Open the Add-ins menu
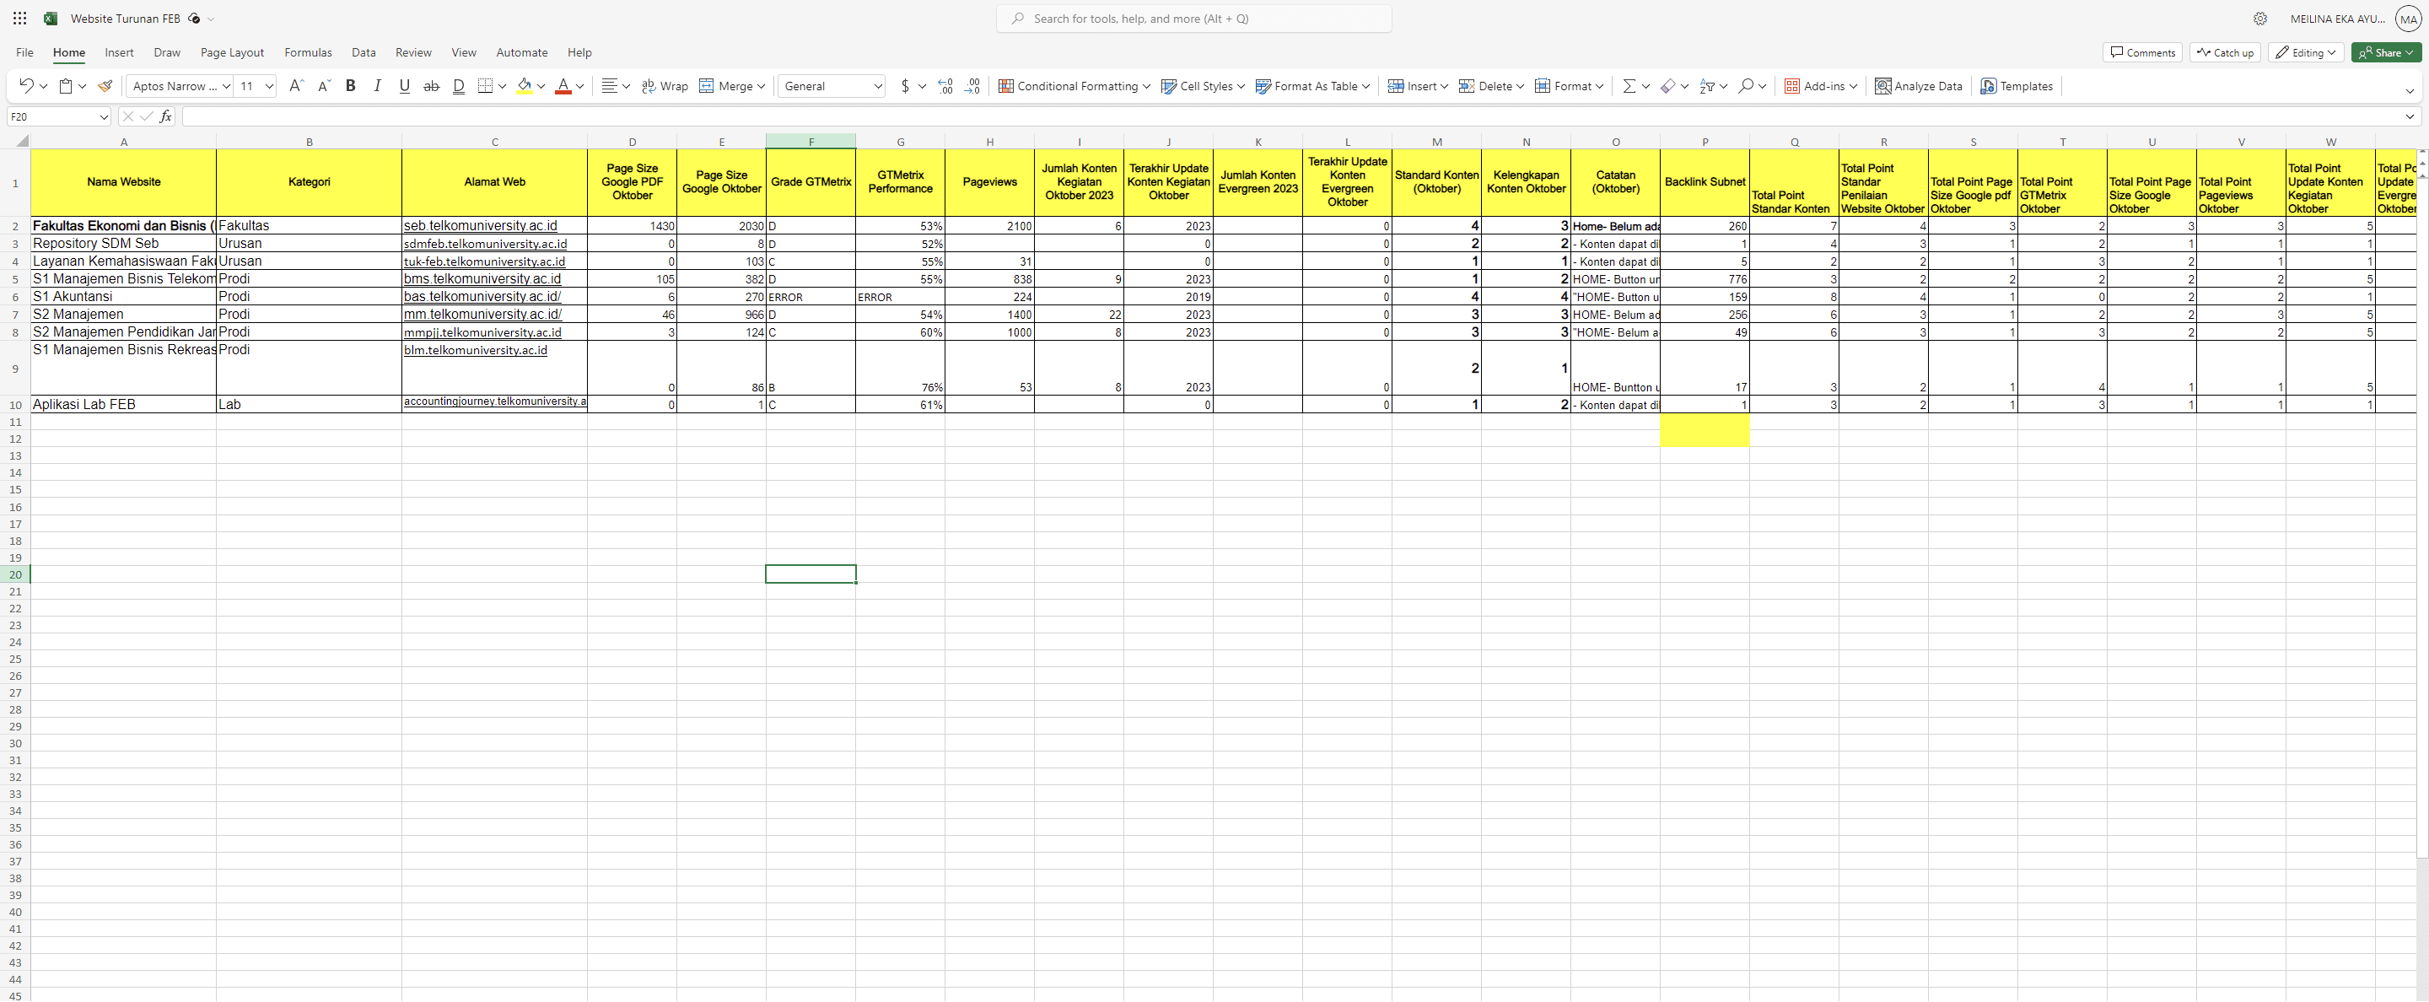Screen dimensions: 2429x1002 click(1820, 86)
